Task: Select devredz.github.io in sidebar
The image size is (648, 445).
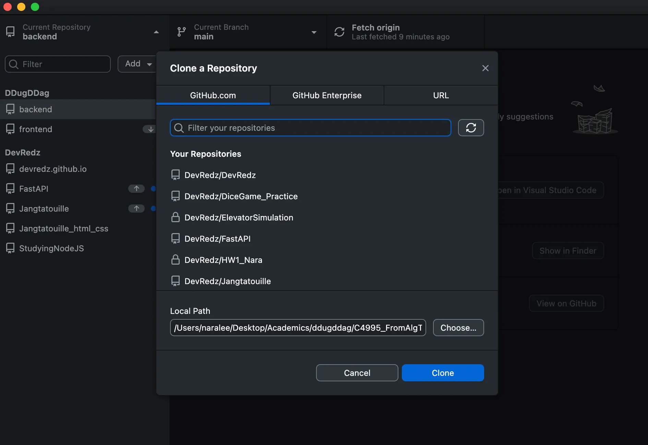Action: (78, 169)
